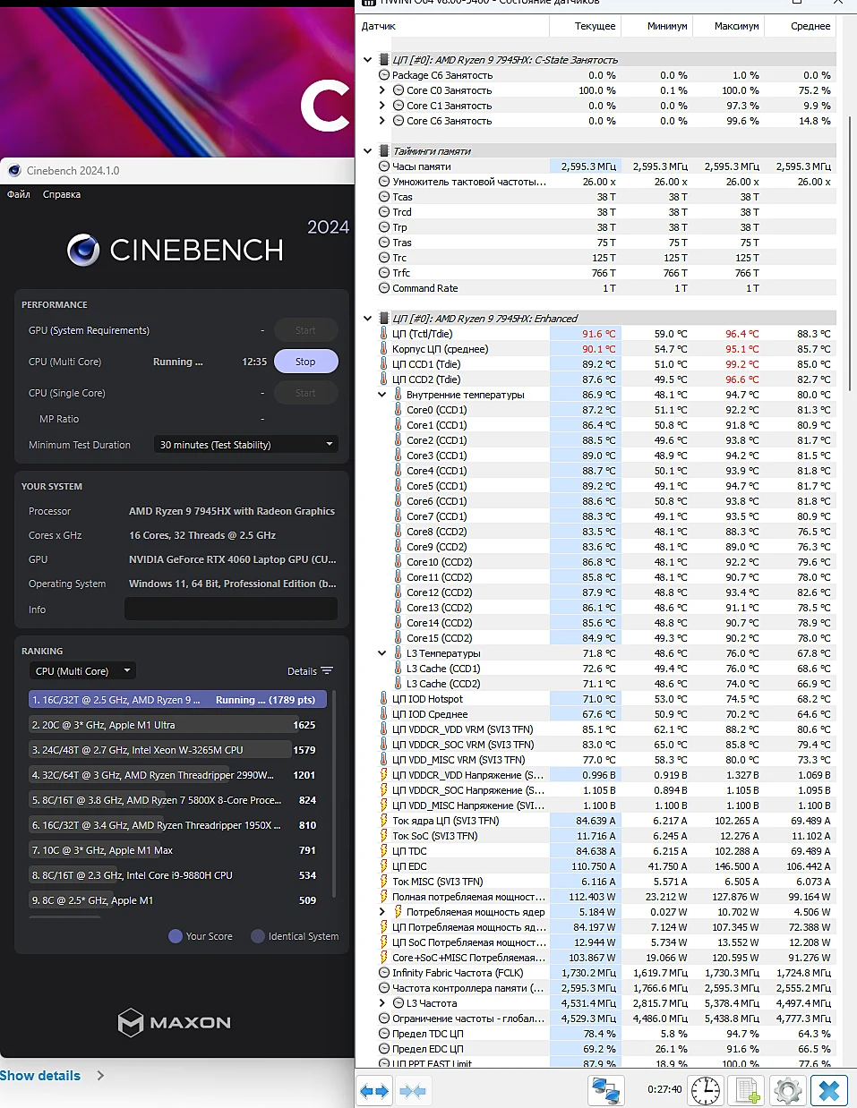
Task: Click the chevron next to Show details
Action: 100,1076
